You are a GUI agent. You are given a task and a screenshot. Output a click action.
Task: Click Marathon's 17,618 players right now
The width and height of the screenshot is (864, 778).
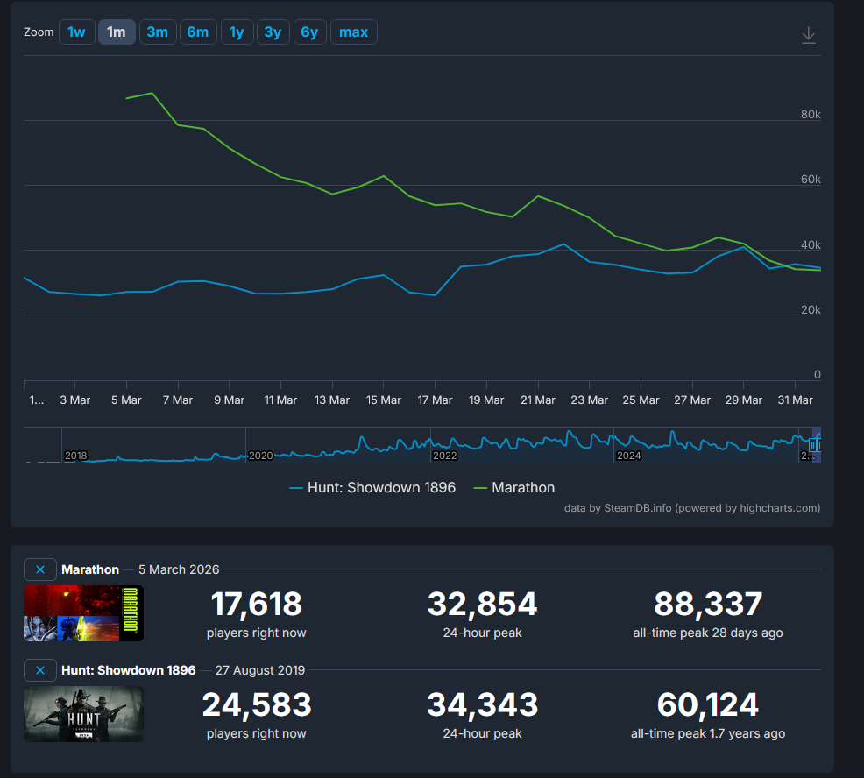point(256,604)
